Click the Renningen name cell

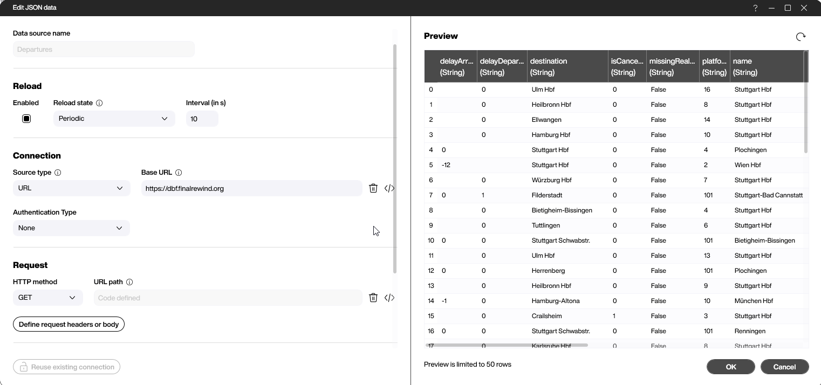click(x=750, y=331)
